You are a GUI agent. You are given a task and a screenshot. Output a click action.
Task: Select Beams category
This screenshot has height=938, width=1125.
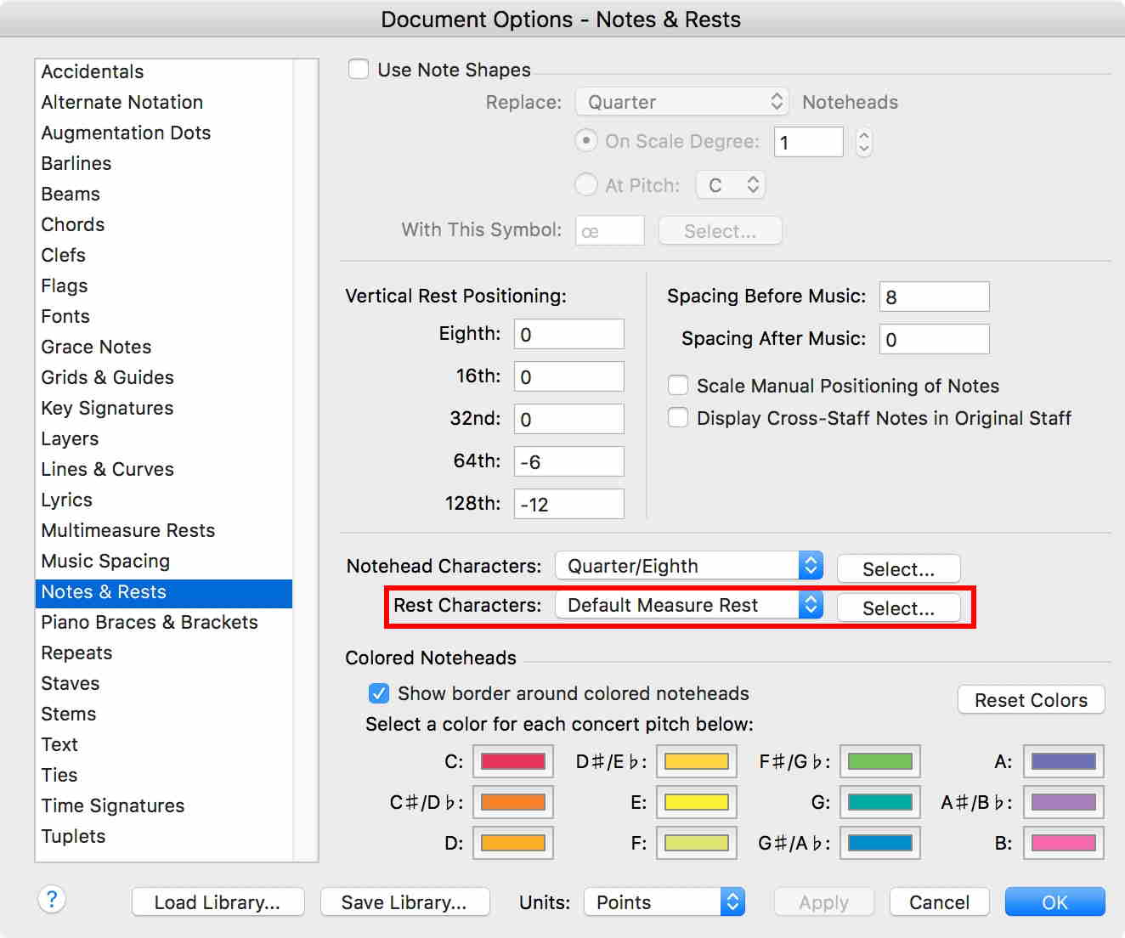coord(164,194)
